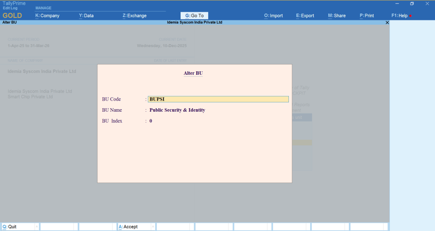Screen dimensions: 435x231
Task: Restore down the TallyPrime window
Action: [x=412, y=3]
